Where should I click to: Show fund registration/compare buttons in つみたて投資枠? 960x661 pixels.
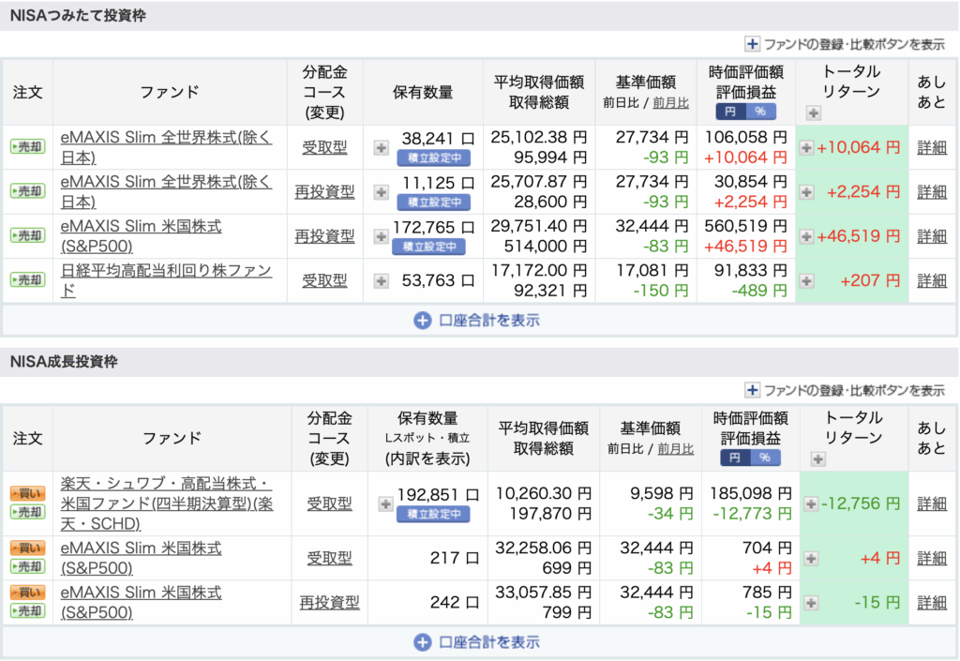point(845,44)
